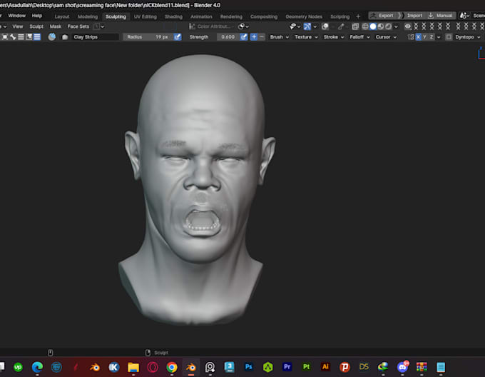Set brush direction to Subtract (minus)
Image resolution: width=485 pixels, height=377 pixels.
(262, 37)
